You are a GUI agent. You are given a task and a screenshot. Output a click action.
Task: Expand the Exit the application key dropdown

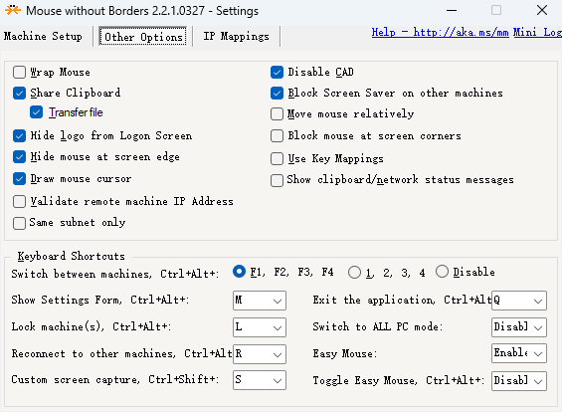point(519,301)
